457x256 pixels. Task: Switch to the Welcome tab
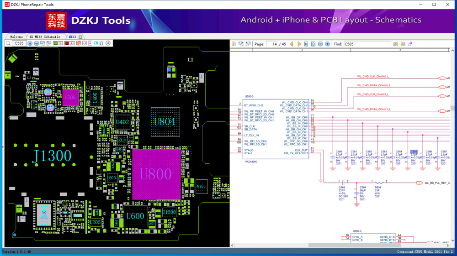pyautogui.click(x=16, y=37)
